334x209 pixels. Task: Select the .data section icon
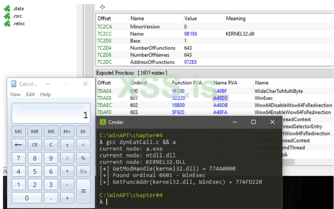(x=7, y=9)
